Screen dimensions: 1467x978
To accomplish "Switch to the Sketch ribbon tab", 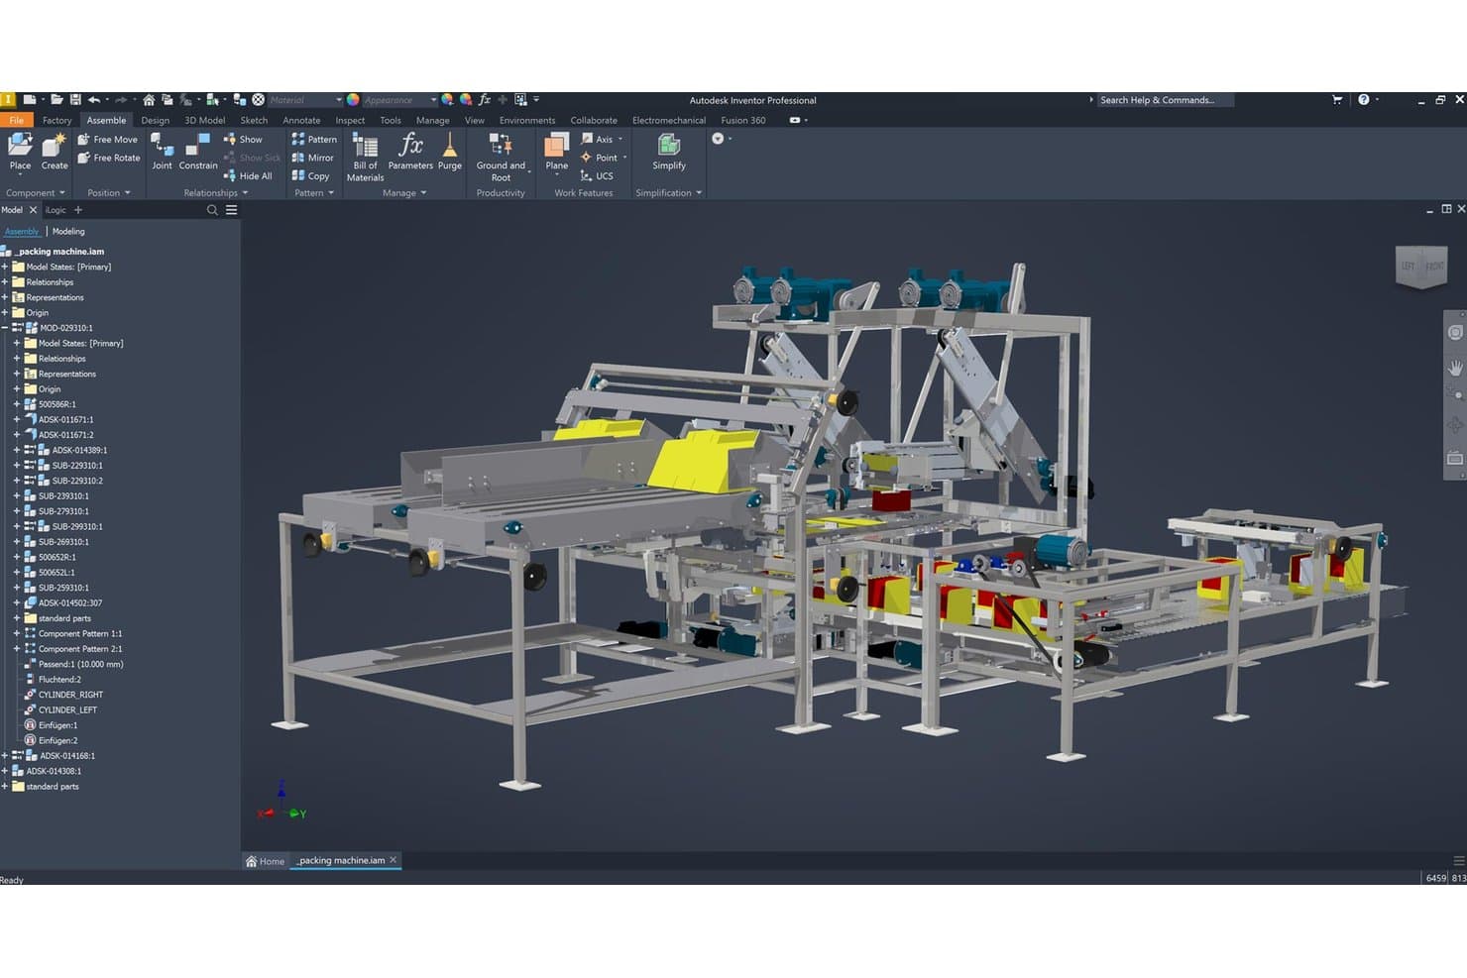I will 254,121.
